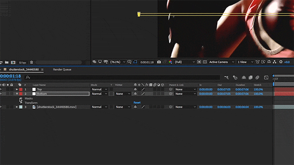Viewport: 294px width, 165px height.
Task: Open the viewer magnification (76.1%) dropdown
Action: point(117,62)
